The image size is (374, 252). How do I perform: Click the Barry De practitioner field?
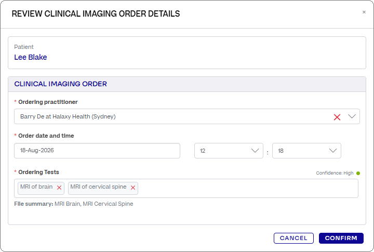[x=187, y=116]
